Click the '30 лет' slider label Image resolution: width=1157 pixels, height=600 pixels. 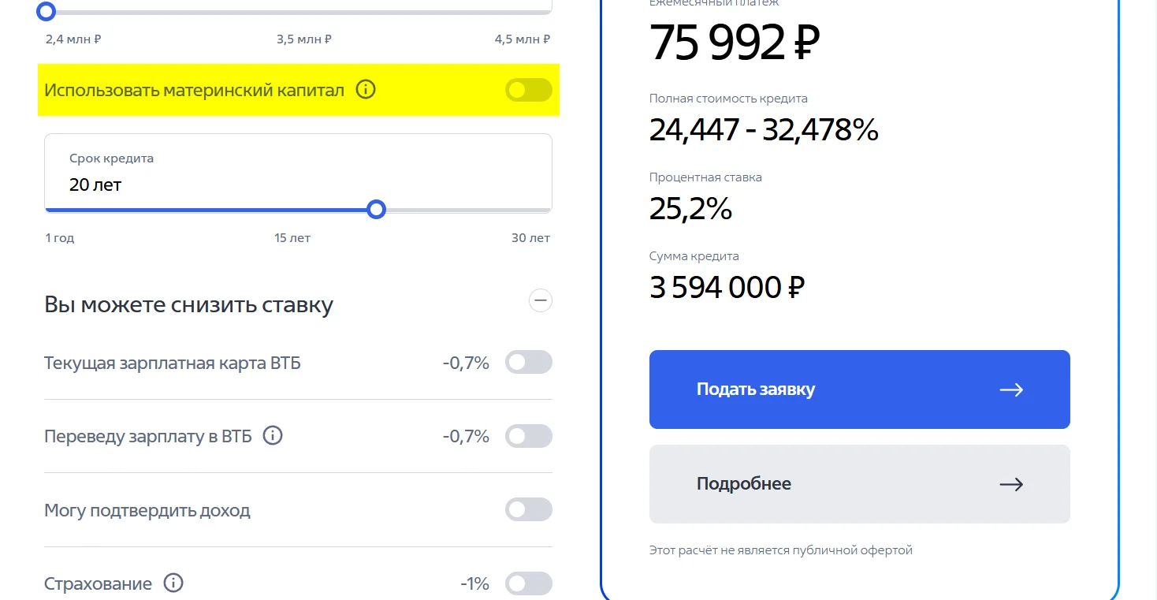pos(530,238)
